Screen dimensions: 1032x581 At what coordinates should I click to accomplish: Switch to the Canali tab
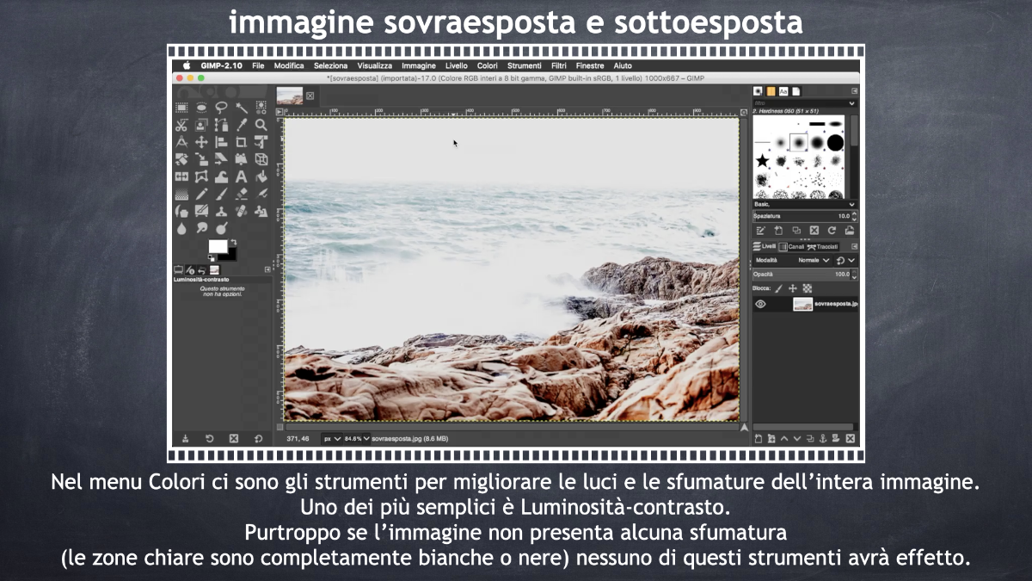coord(792,246)
